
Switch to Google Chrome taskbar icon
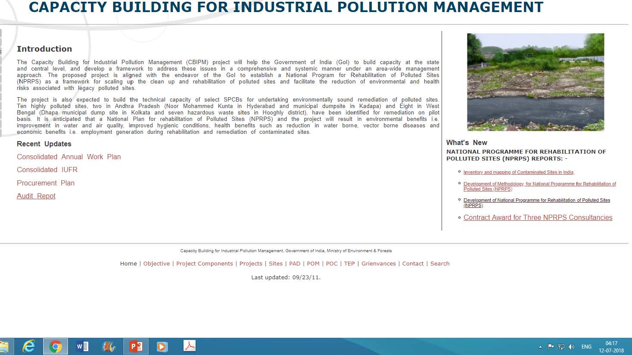55,346
